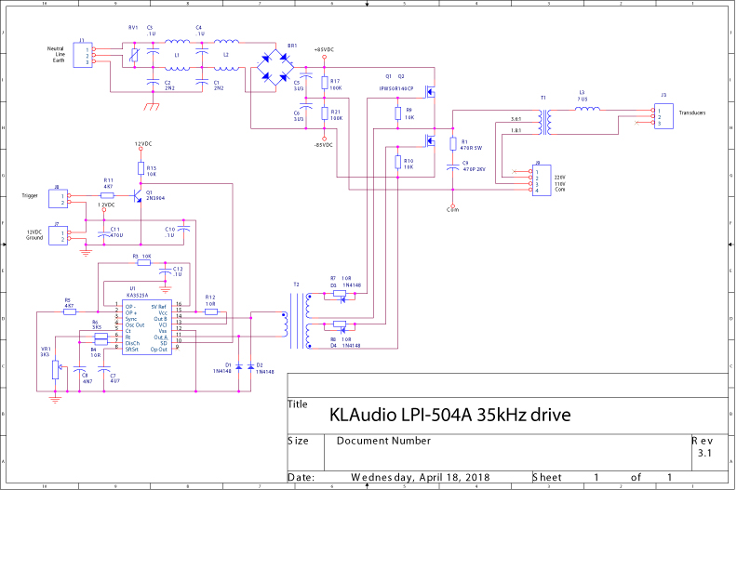Viewport: 737px width, 569px height.
Task: Select the 3.6:1 winding ratio text
Action: click(516, 119)
